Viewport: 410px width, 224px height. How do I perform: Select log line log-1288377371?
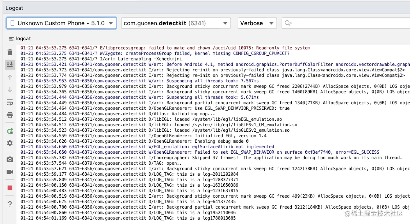point(130,180)
